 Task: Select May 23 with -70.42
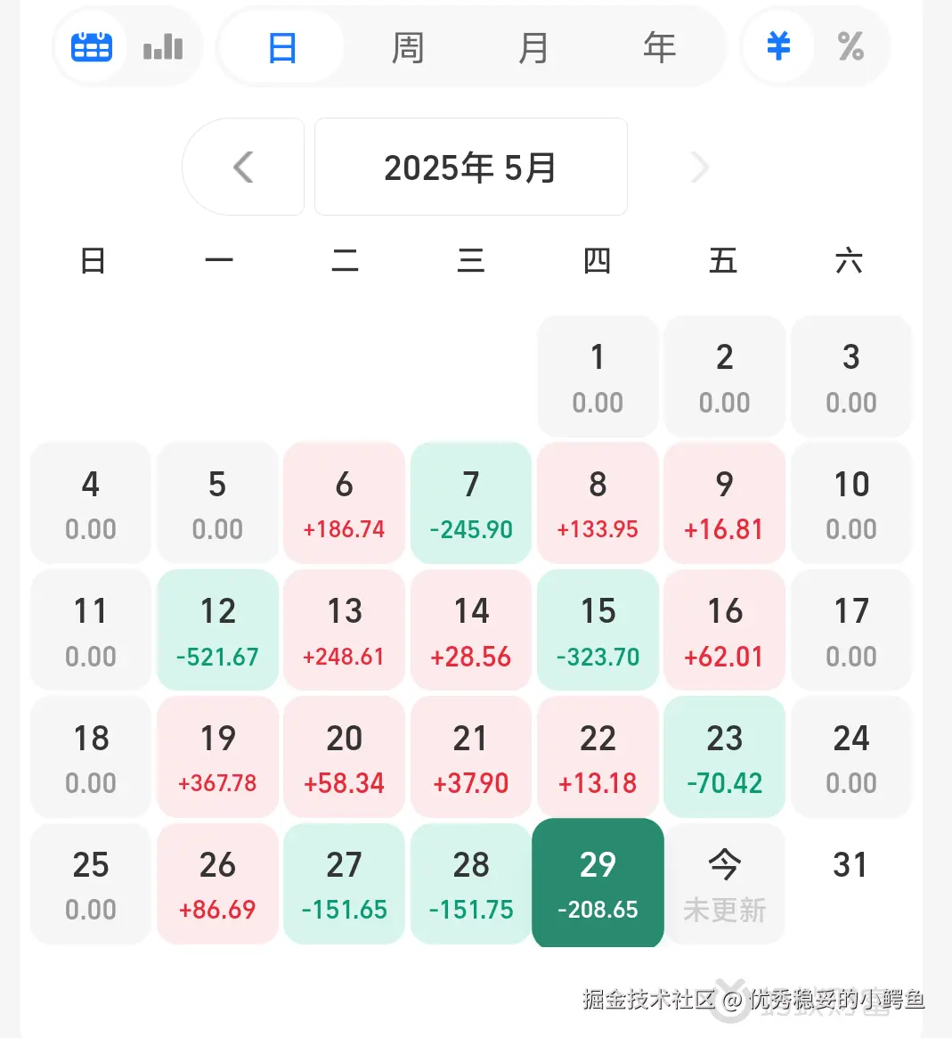point(724,756)
